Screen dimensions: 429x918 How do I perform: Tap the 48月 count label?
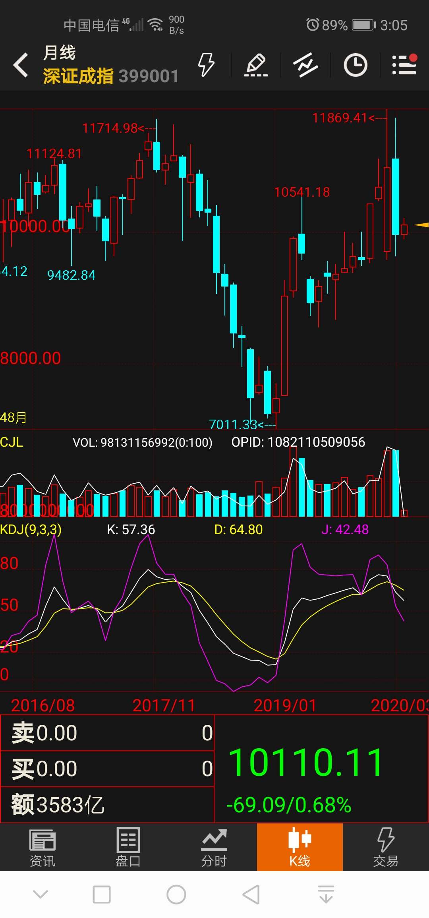[x=14, y=417]
